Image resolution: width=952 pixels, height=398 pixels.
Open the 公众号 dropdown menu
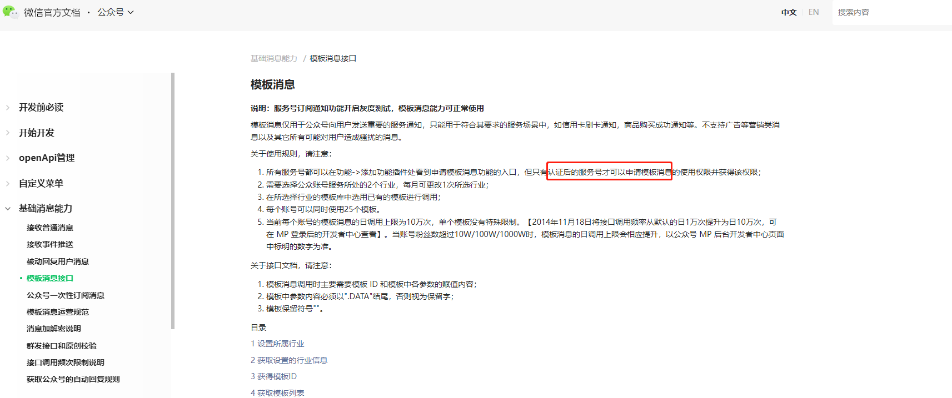116,12
